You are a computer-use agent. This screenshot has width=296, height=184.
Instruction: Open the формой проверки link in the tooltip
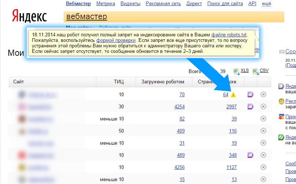tap(116, 40)
